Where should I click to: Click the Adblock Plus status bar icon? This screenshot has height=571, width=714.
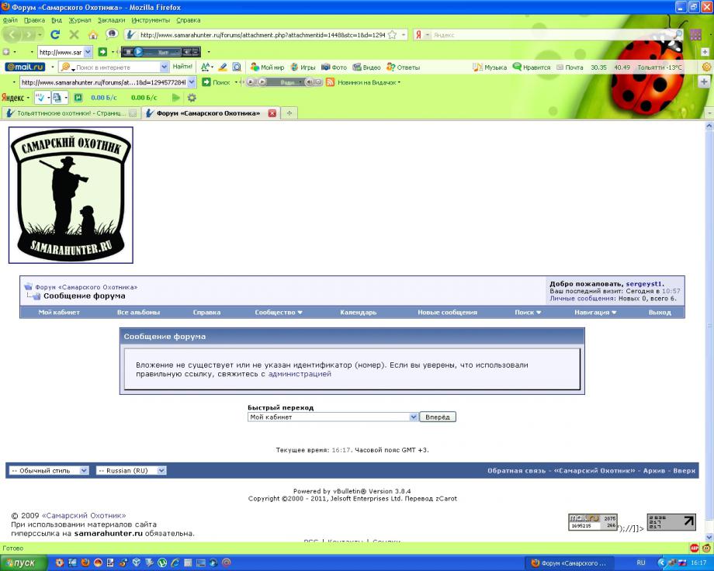point(695,548)
